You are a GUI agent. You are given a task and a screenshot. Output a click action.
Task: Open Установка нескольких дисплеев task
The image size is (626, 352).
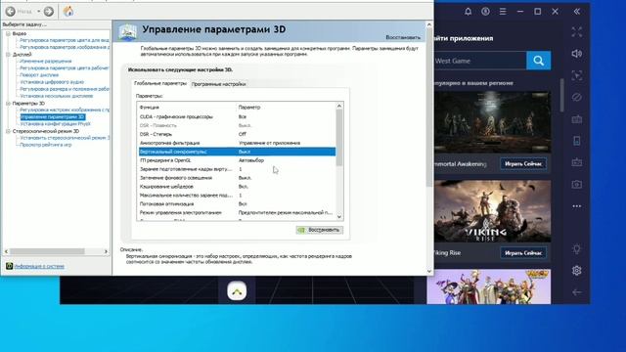(57, 96)
